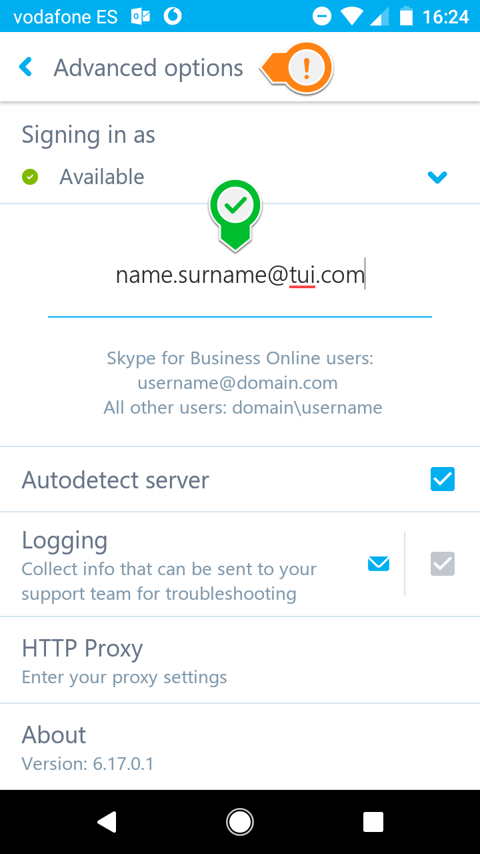Tap the green Available status dot
The image size is (480, 854).
click(x=30, y=177)
